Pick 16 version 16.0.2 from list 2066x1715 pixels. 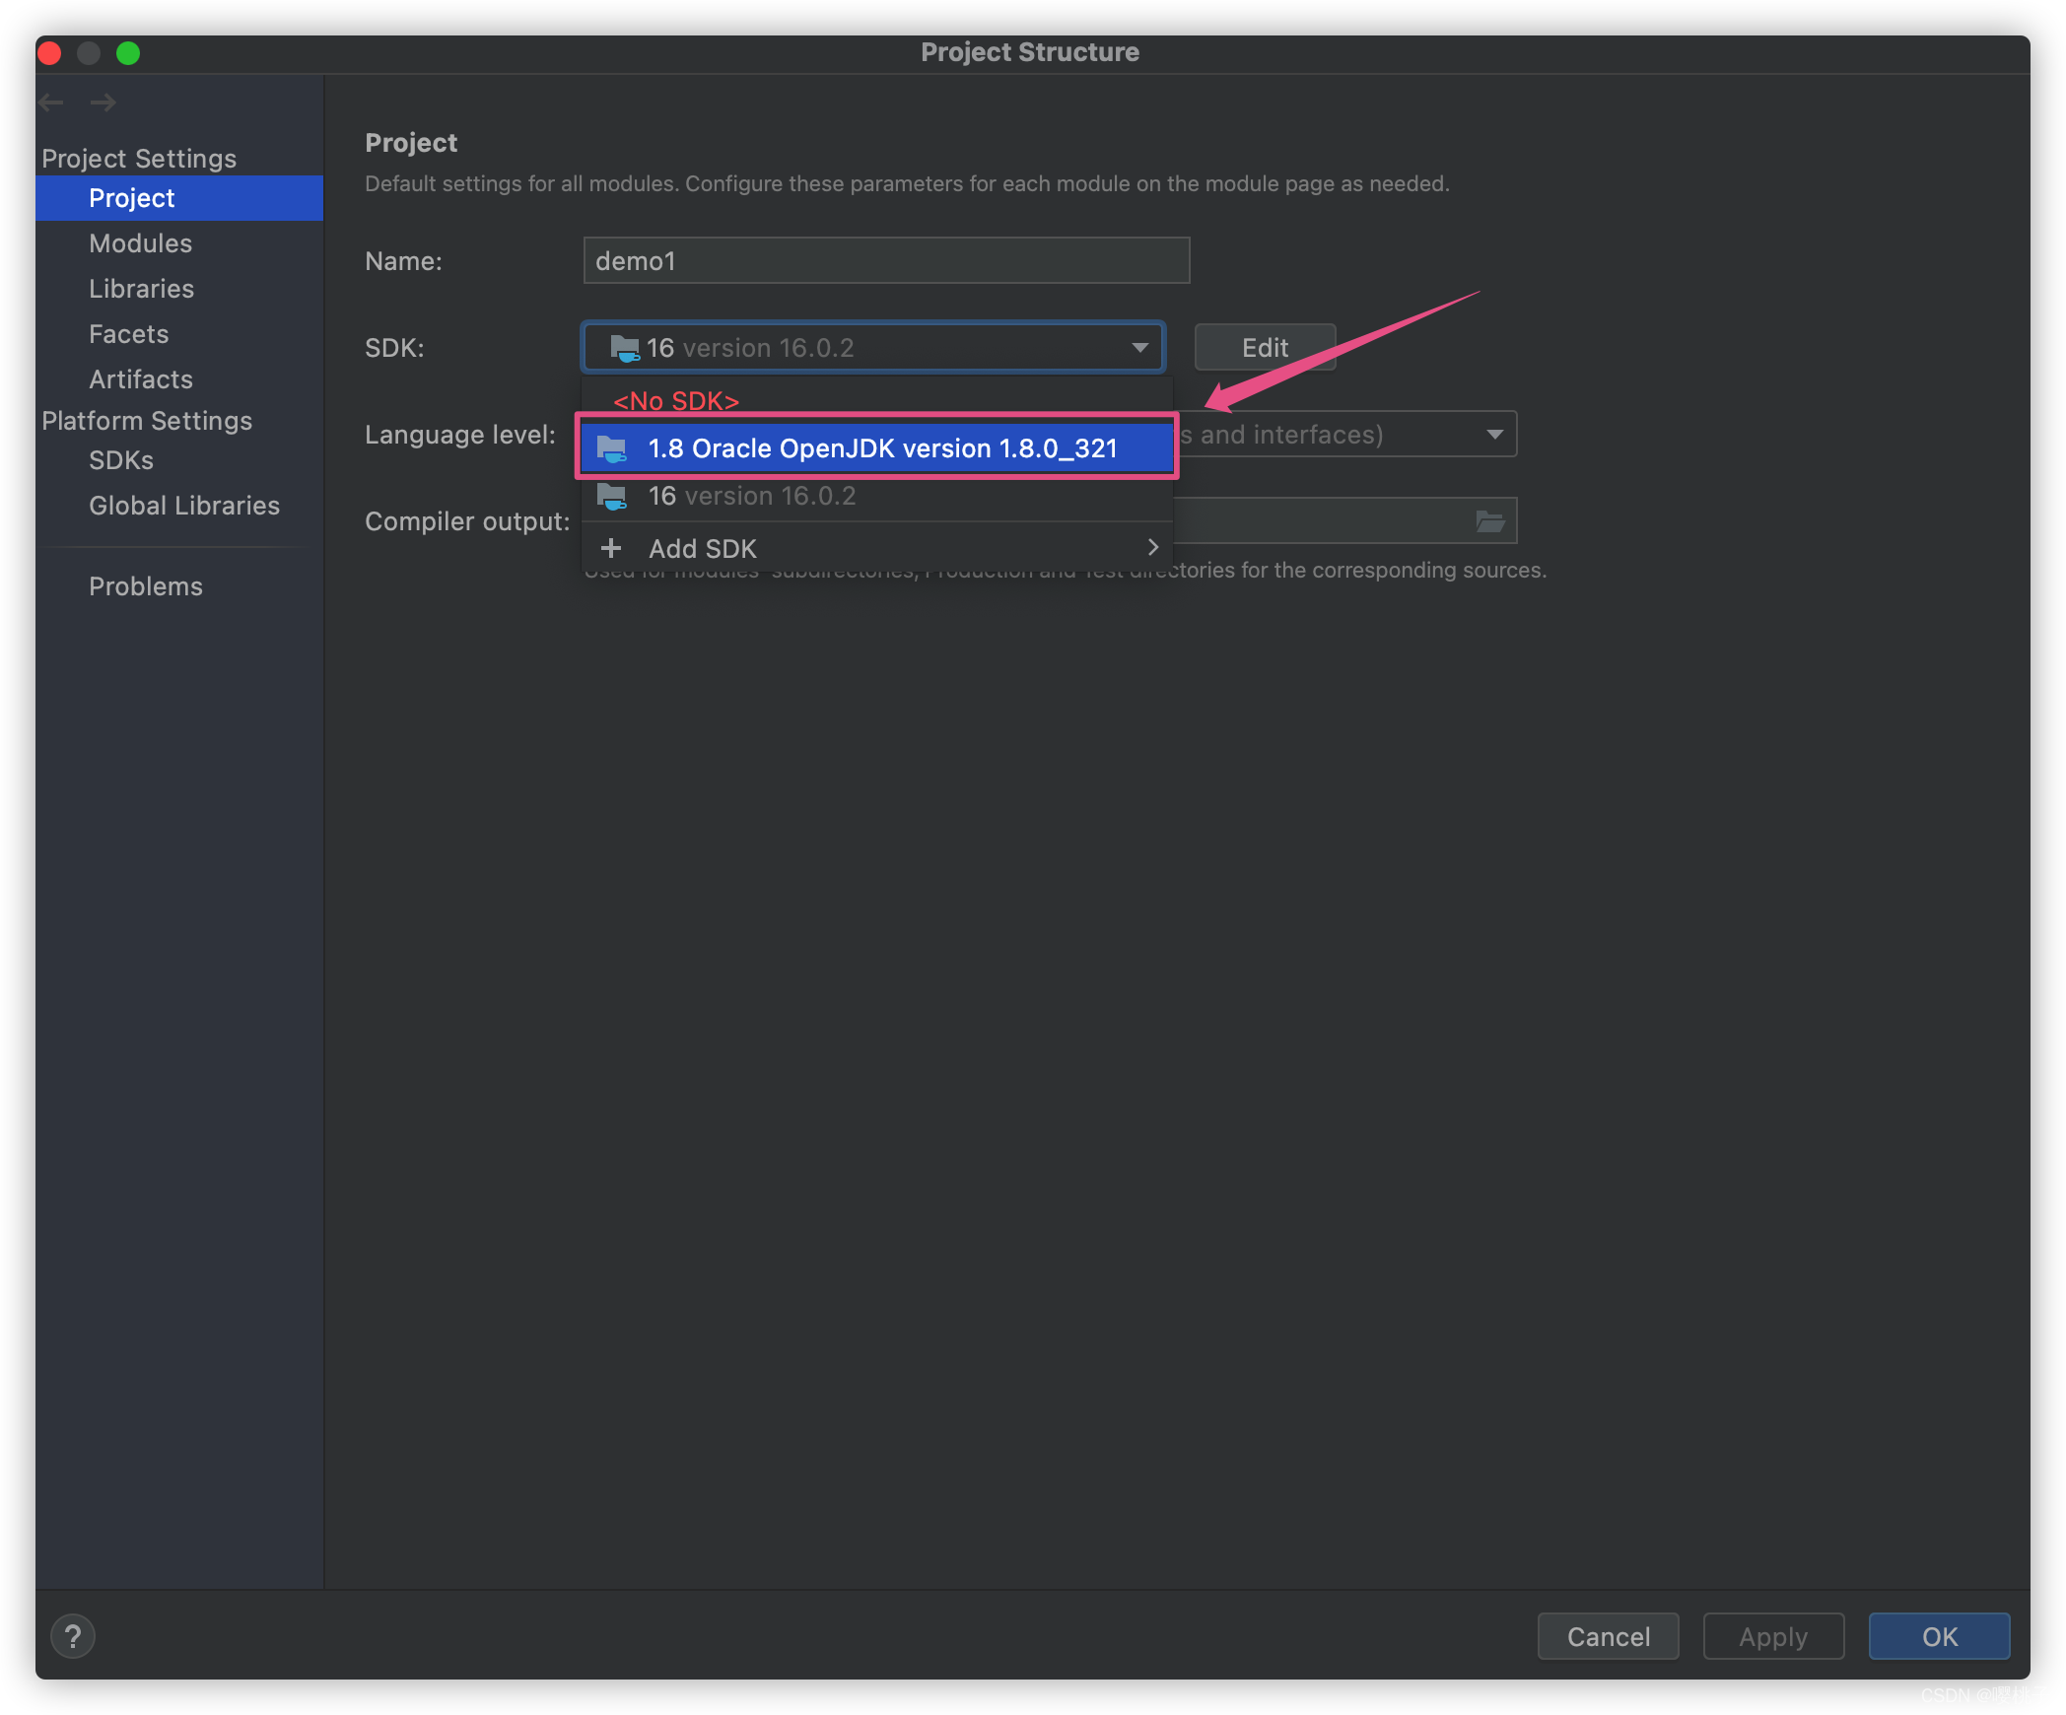(x=752, y=496)
